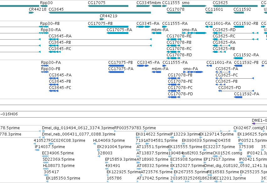267x183 pixels.
Task: Click EST HL04069.5prime
Action: click(x=94, y=144)
